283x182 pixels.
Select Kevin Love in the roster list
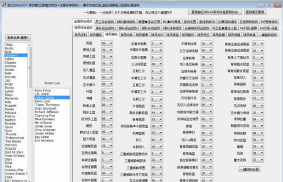(x=42, y=101)
